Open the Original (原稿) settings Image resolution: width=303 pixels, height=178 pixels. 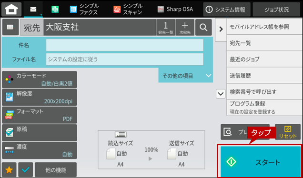pyautogui.click(x=40, y=133)
